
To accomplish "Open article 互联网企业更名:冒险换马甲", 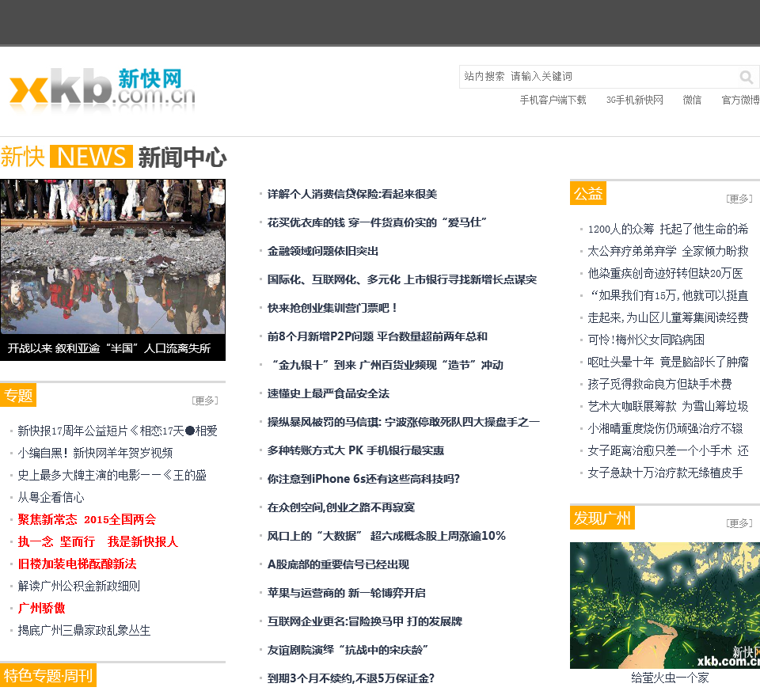I will coord(364,621).
